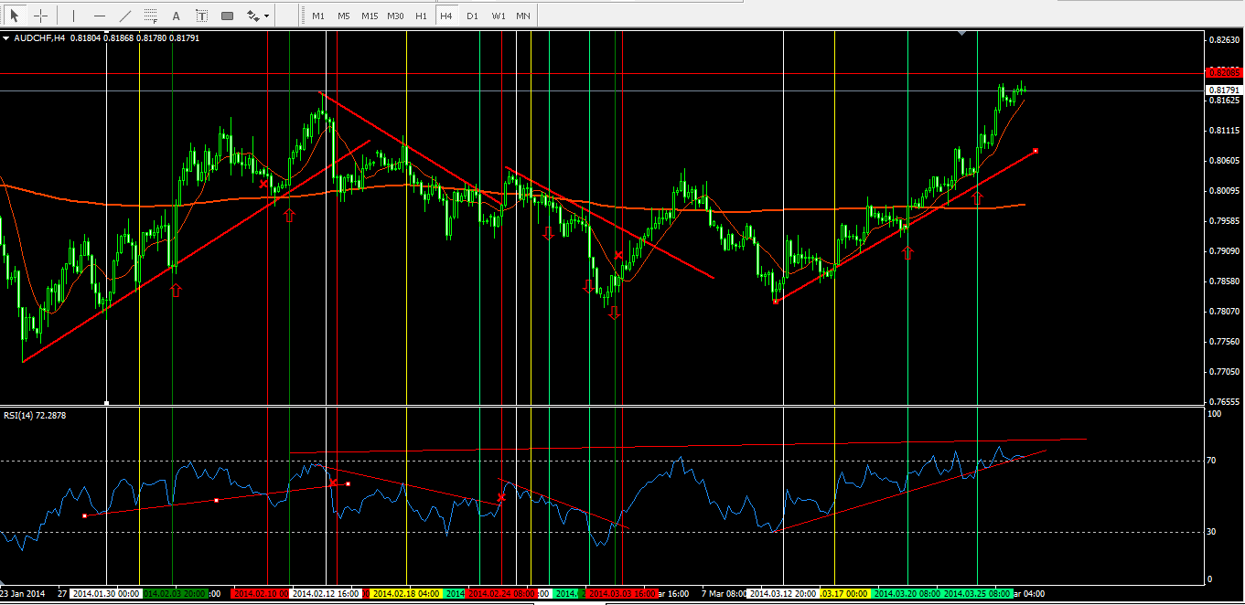This screenshot has width=1245, height=605.
Task: Switch chart to D1 timeframe
Action: [x=472, y=16]
